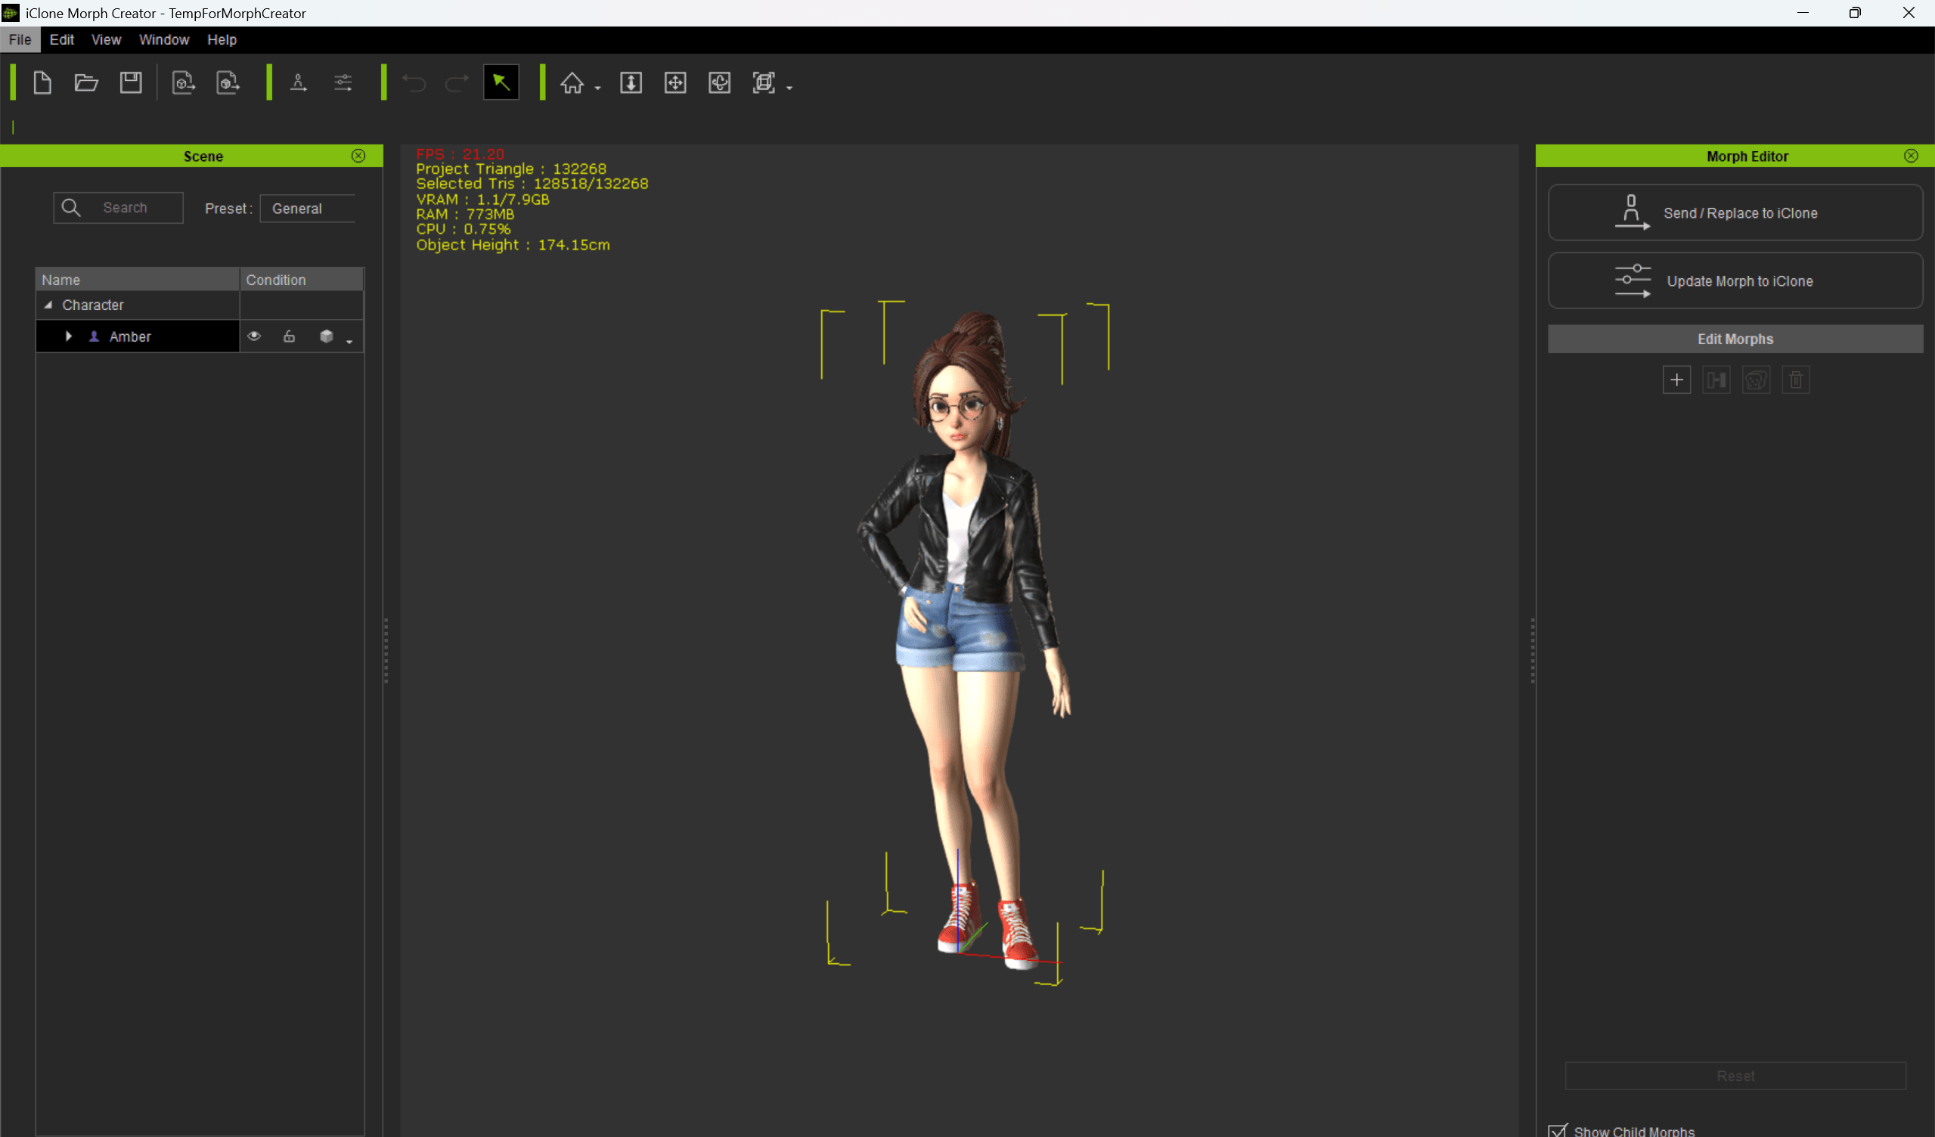Image resolution: width=1935 pixels, height=1137 pixels.
Task: Open the Window menu
Action: pos(163,40)
